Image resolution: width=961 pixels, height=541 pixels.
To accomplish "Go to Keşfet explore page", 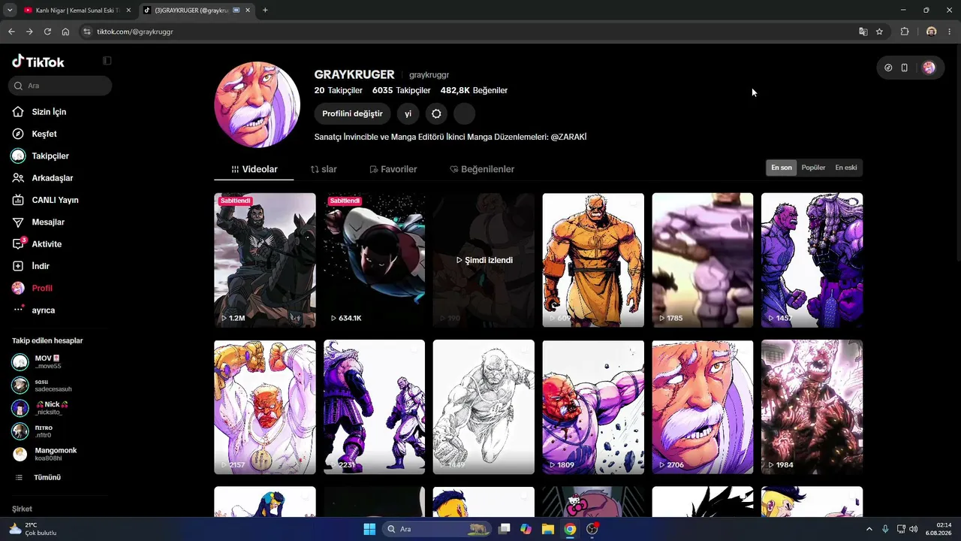I will click(44, 134).
